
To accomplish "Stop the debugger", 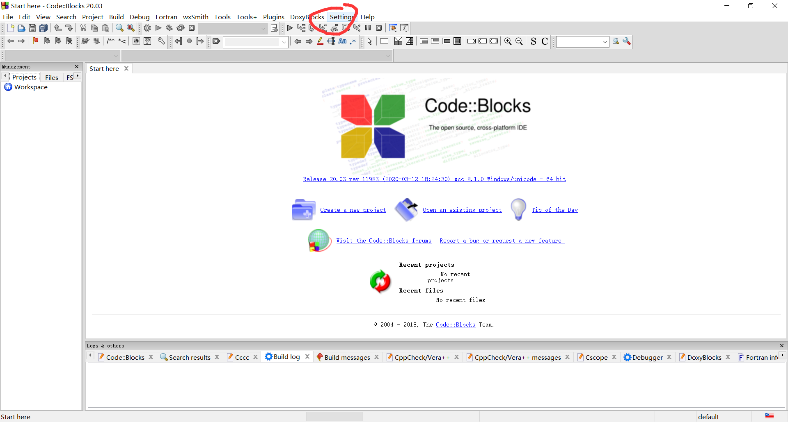I will tap(379, 28).
